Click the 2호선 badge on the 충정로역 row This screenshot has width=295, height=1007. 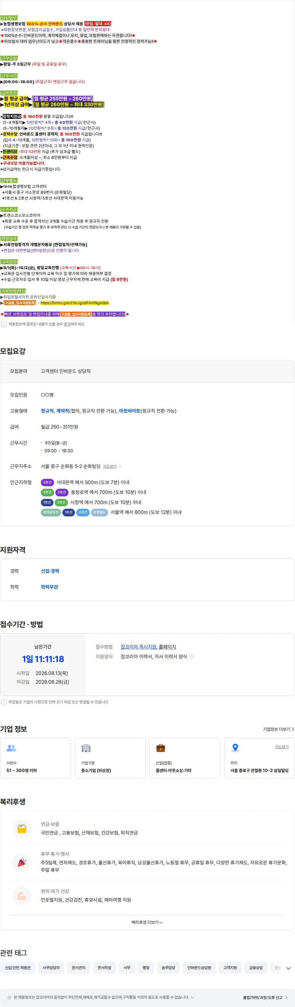pyautogui.click(x=47, y=492)
